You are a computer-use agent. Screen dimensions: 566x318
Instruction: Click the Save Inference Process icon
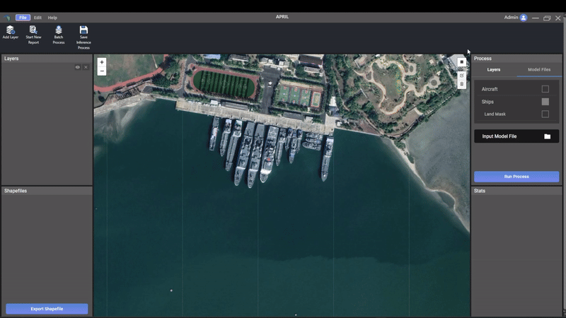(x=83, y=30)
